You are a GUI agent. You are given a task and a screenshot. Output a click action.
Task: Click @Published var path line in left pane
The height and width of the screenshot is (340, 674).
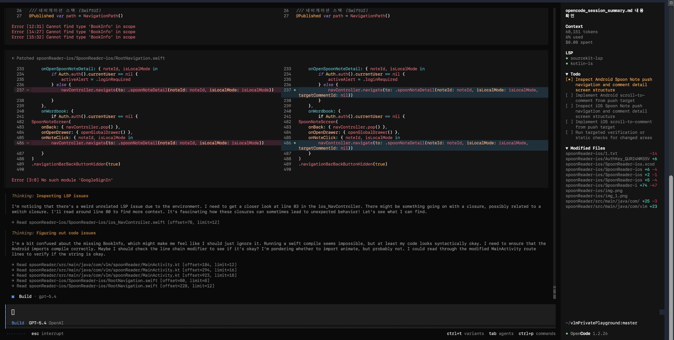click(x=76, y=16)
